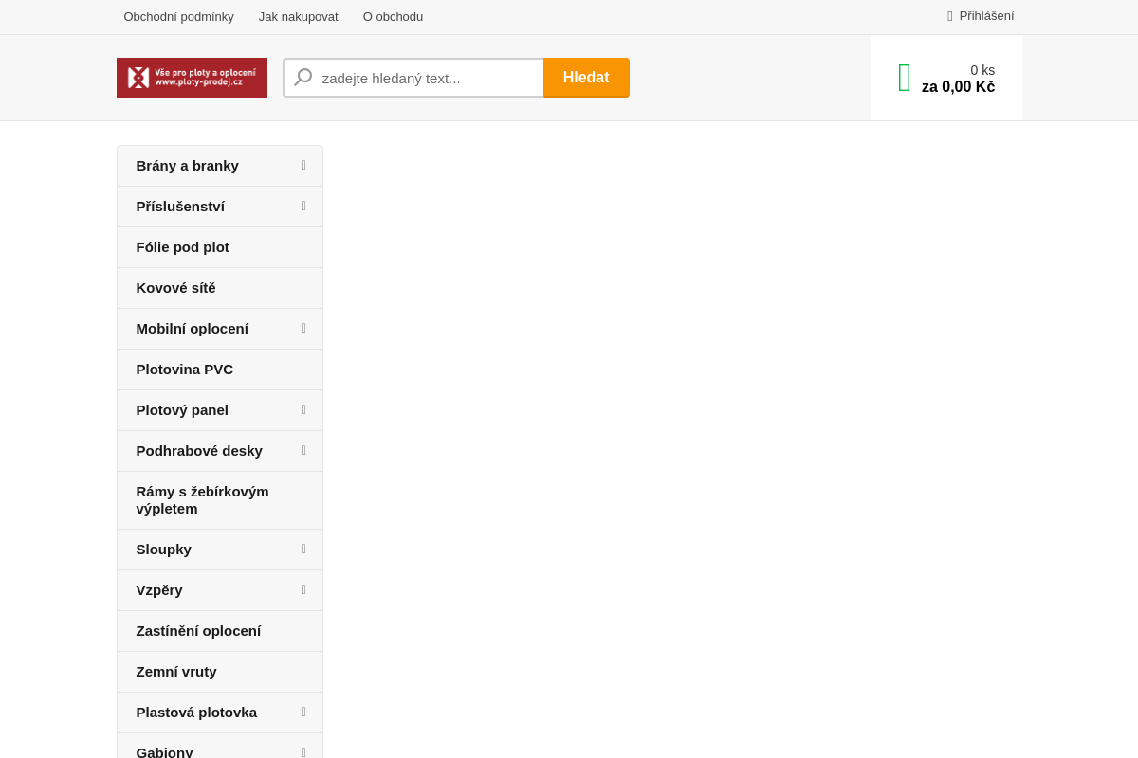Go to the Jak nakupovat page
1138x758 pixels.
pyautogui.click(x=298, y=16)
